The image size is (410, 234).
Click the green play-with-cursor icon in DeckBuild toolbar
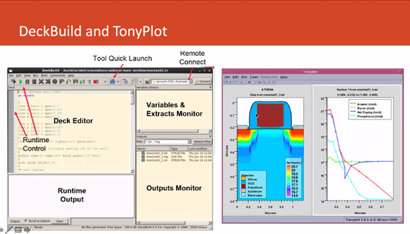click(83, 82)
